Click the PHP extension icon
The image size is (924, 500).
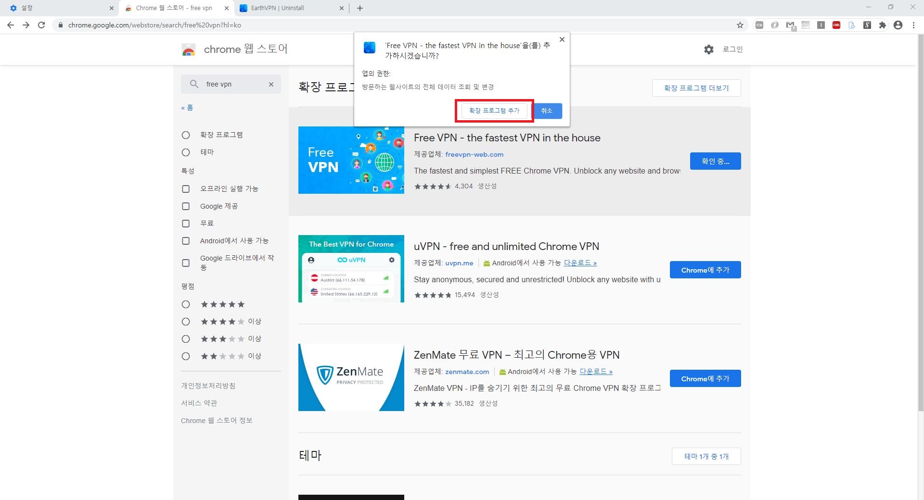[806, 25]
